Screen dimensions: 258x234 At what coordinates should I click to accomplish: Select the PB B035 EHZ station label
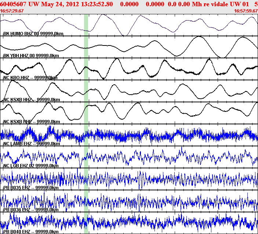[31, 188]
